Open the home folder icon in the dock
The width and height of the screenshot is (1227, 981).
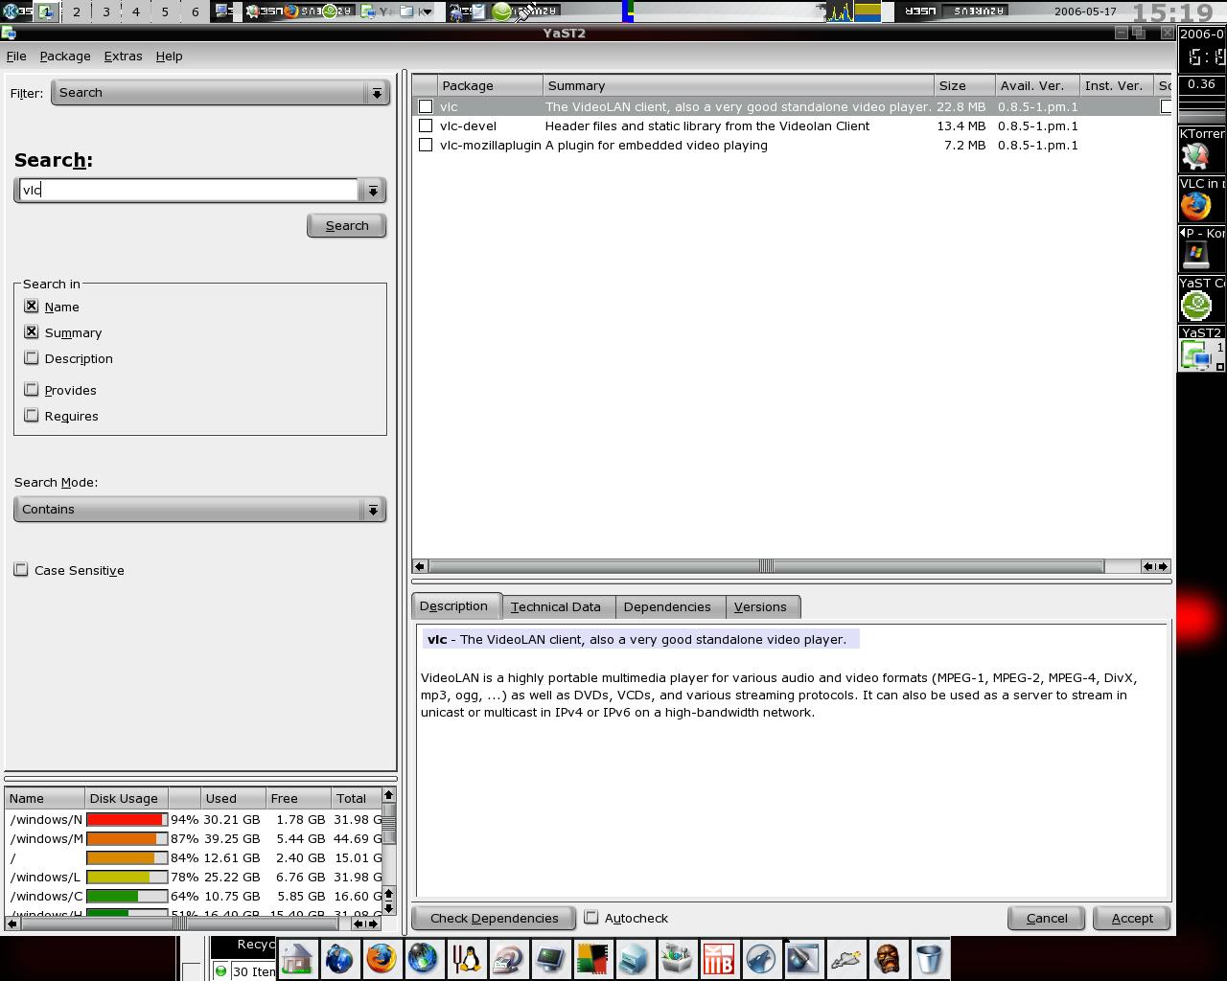pos(298,958)
